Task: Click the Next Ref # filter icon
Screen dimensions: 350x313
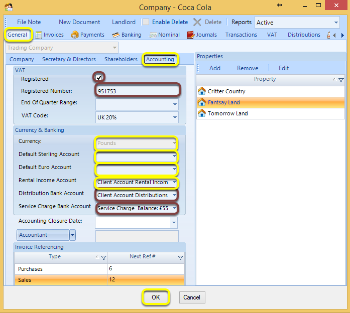Action: 180,258
